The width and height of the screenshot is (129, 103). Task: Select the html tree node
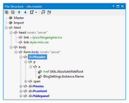point(17,28)
